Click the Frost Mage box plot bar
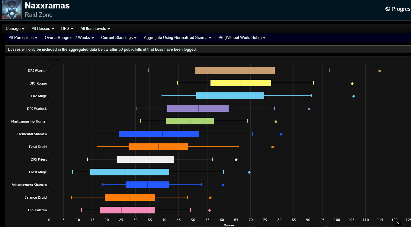Screen dimensions: 411x227 (130, 172)
